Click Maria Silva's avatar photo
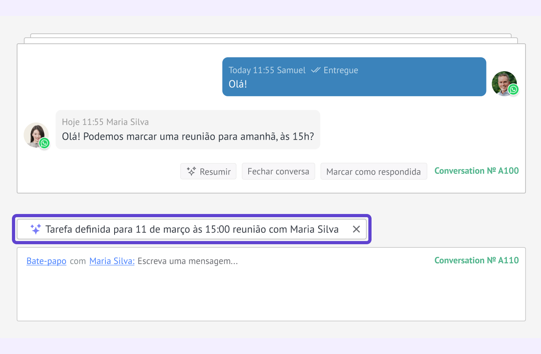Viewport: 541px width, 354px height. (x=36, y=135)
